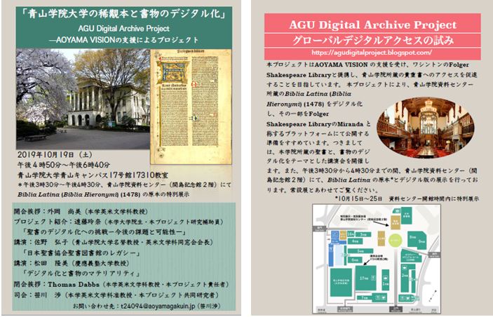Image resolution: width=493 pixels, height=317 pixels.
Task: Click the talk title 聖書のデジタル化への挑戦
Action: pos(105,232)
